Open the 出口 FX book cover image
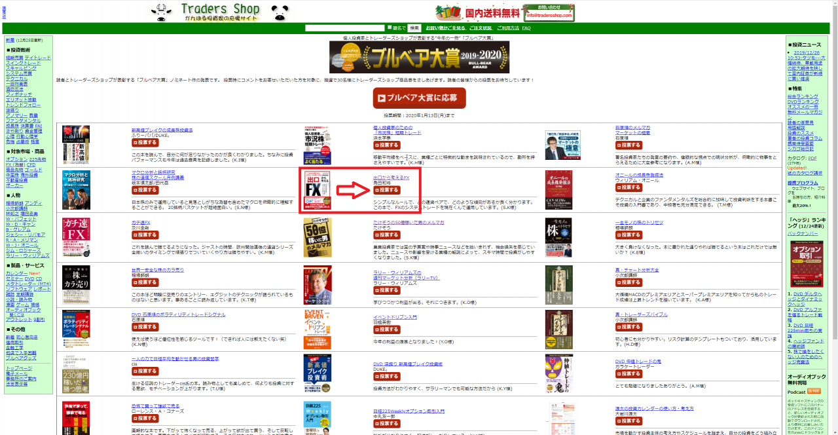Viewport: 838px width, 435px height. [318, 191]
